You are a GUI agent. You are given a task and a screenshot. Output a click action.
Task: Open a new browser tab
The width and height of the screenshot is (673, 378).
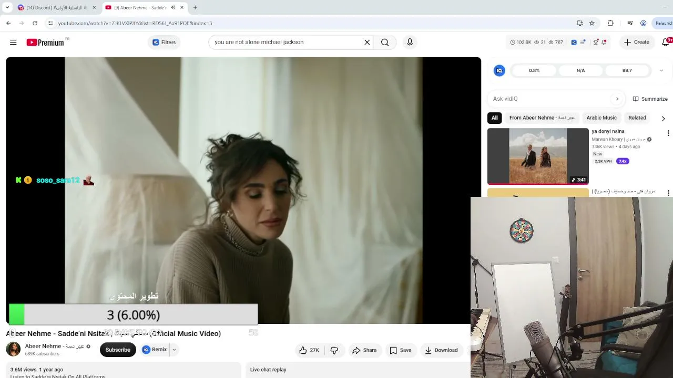point(195,7)
